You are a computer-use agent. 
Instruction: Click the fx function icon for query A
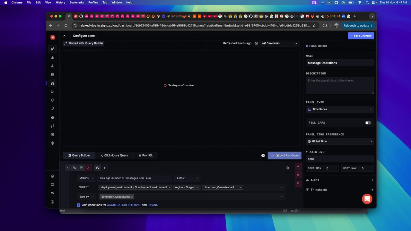tap(98, 168)
